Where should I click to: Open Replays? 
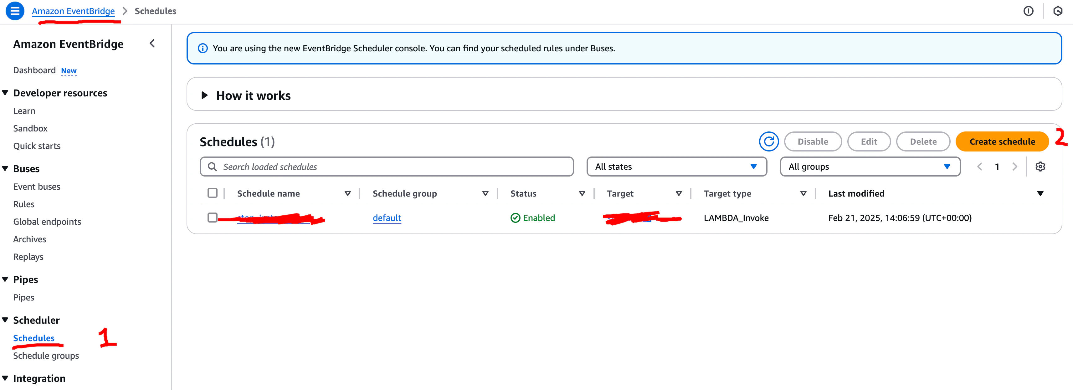[28, 257]
